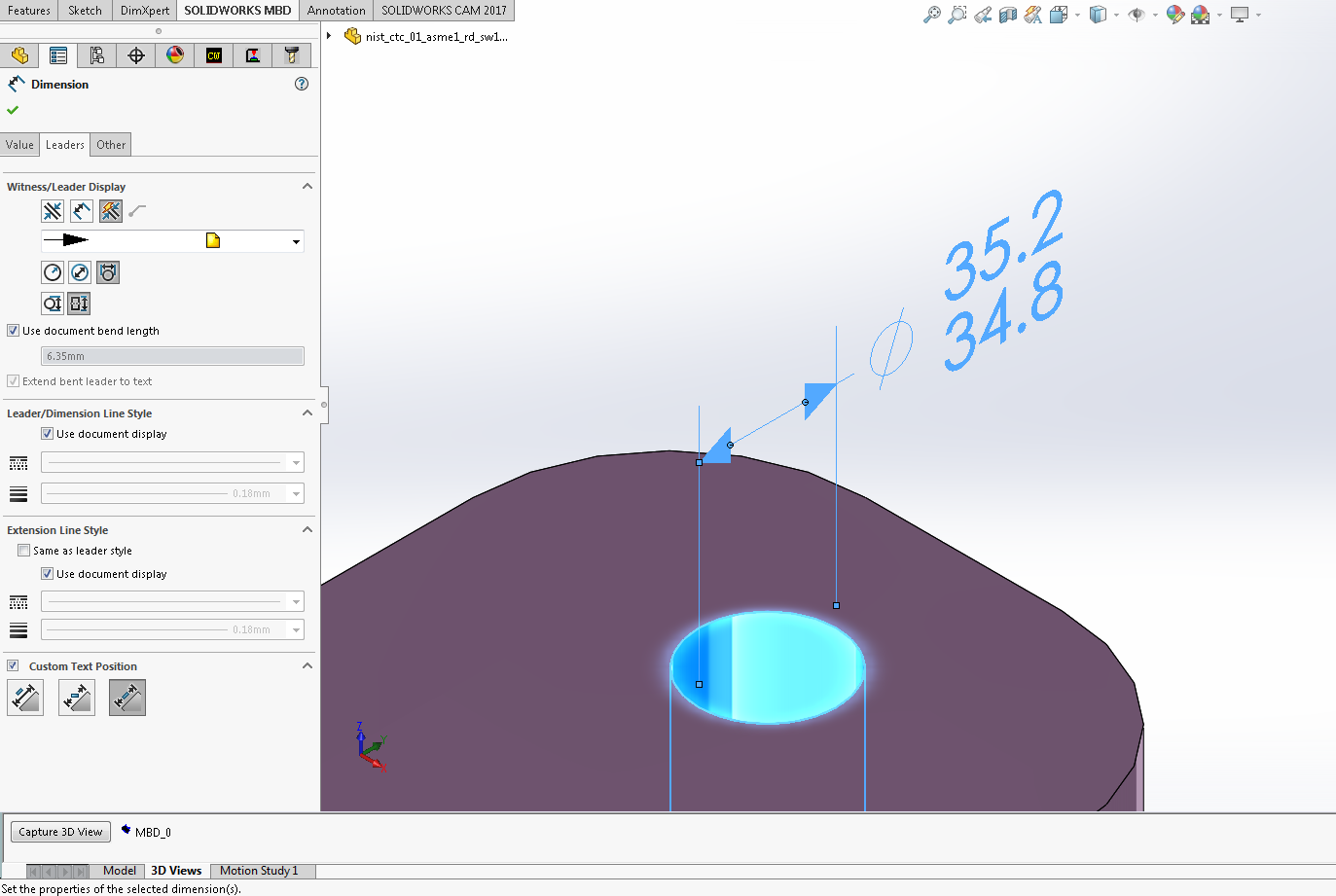This screenshot has height=896, width=1336.
Task: Select the diameter leader display option
Action: click(x=80, y=272)
